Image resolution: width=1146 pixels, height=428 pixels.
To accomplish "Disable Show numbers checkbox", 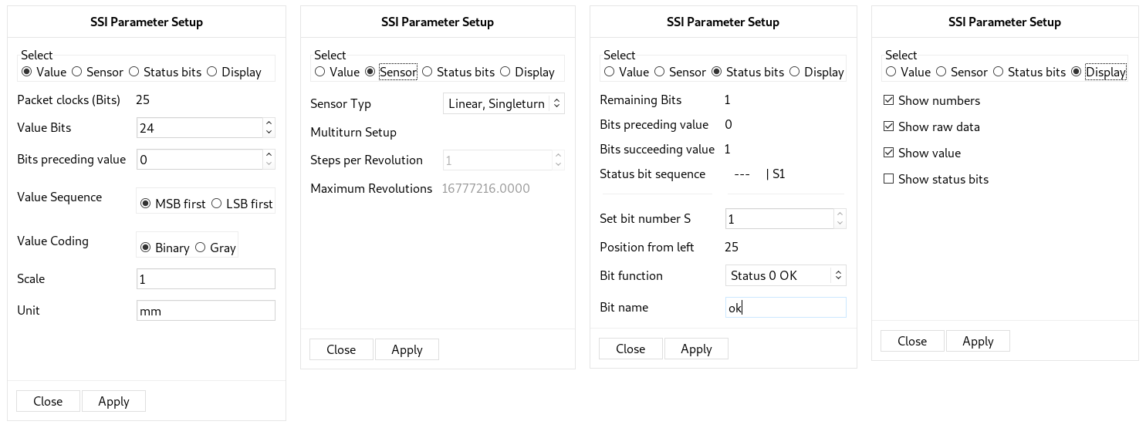I will tap(931, 100).
